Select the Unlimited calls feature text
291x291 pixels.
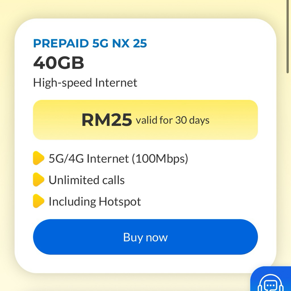87,180
